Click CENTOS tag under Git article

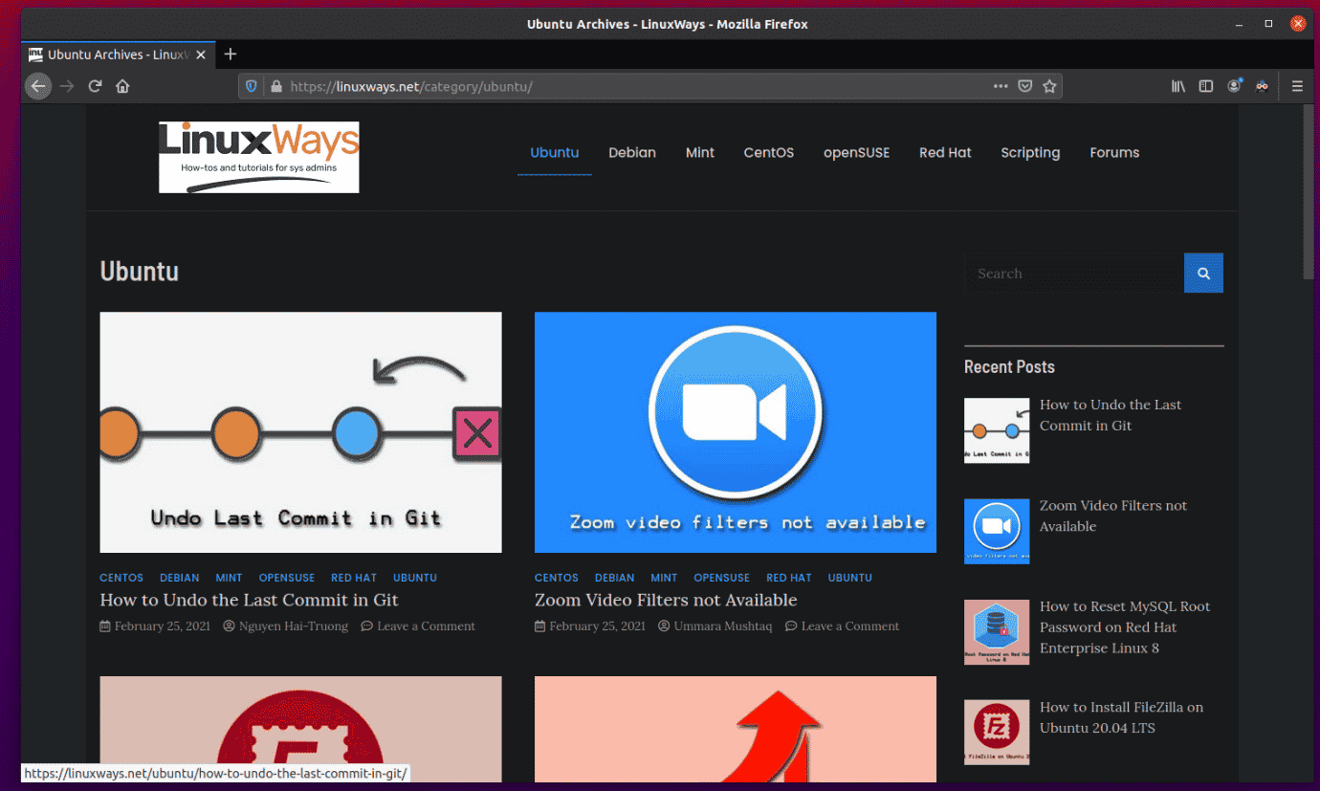pyautogui.click(x=121, y=578)
